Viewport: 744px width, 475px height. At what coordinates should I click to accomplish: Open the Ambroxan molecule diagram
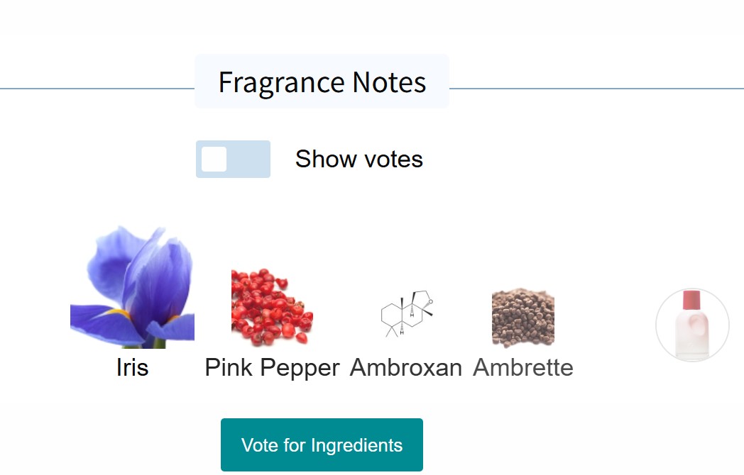point(406,315)
